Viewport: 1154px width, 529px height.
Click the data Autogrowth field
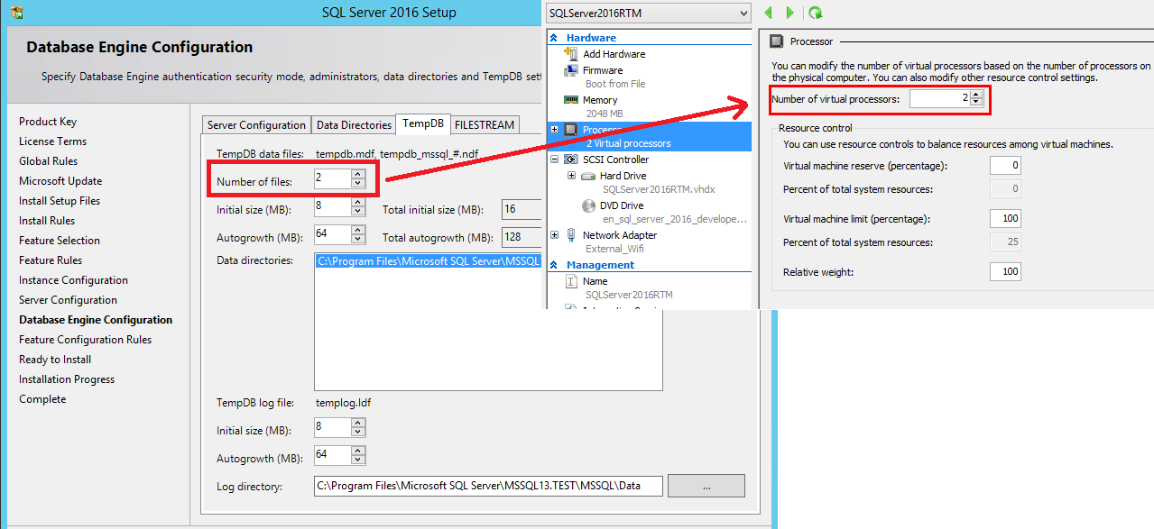[x=332, y=234]
